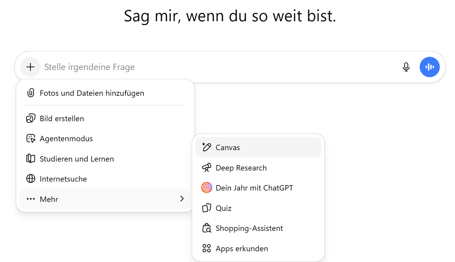Click the Bild erstellen image icon
This screenshot has height=262, width=455.
[x=31, y=118]
